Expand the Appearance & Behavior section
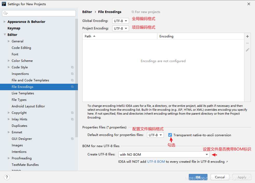 click(5, 22)
